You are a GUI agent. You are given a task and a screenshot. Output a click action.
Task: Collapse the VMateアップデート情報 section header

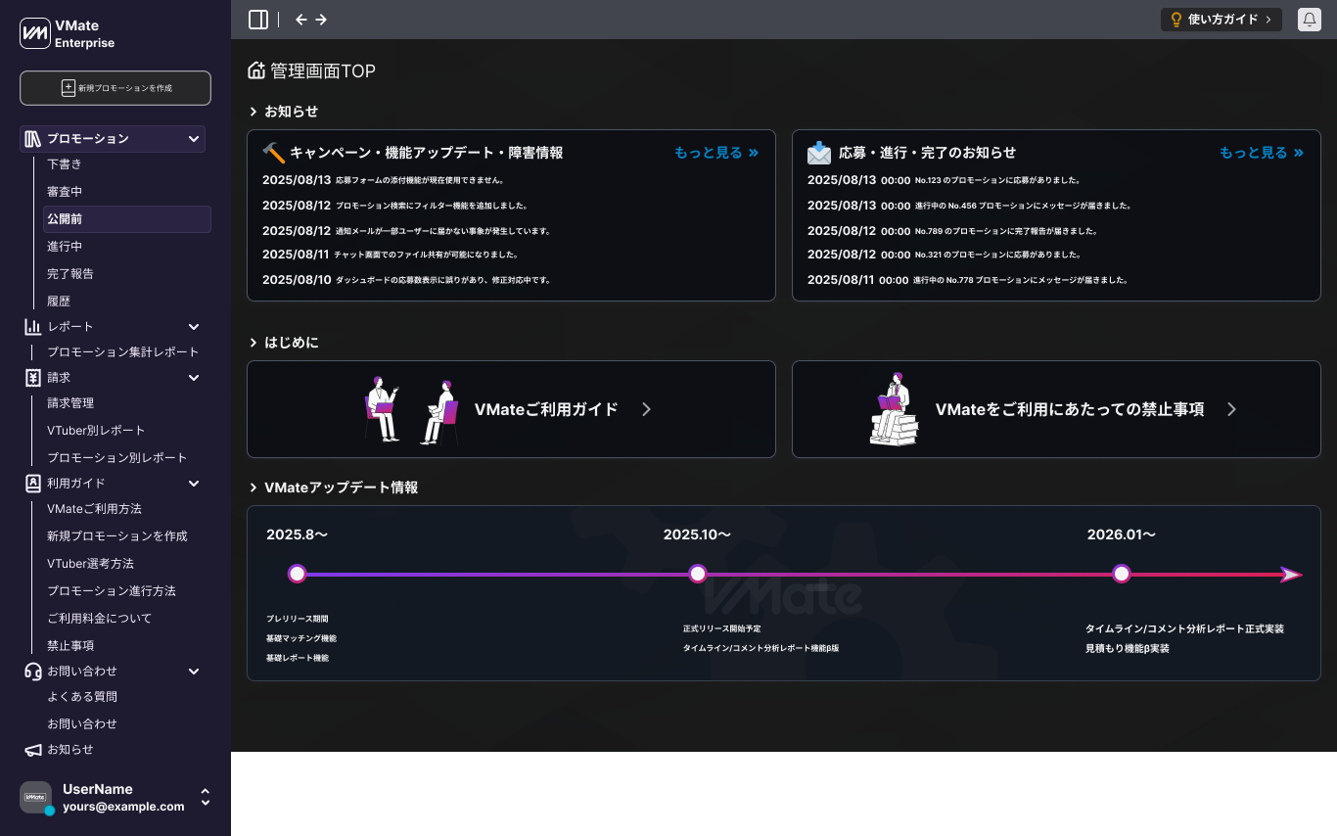point(334,488)
